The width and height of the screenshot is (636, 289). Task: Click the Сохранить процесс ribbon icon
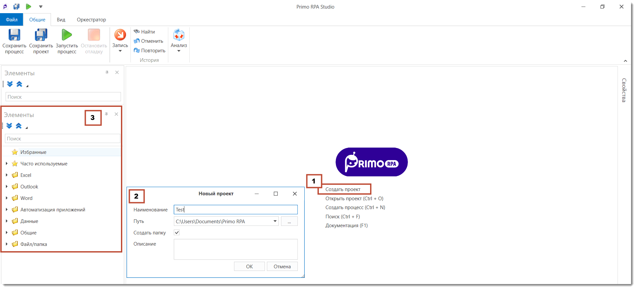(14, 35)
